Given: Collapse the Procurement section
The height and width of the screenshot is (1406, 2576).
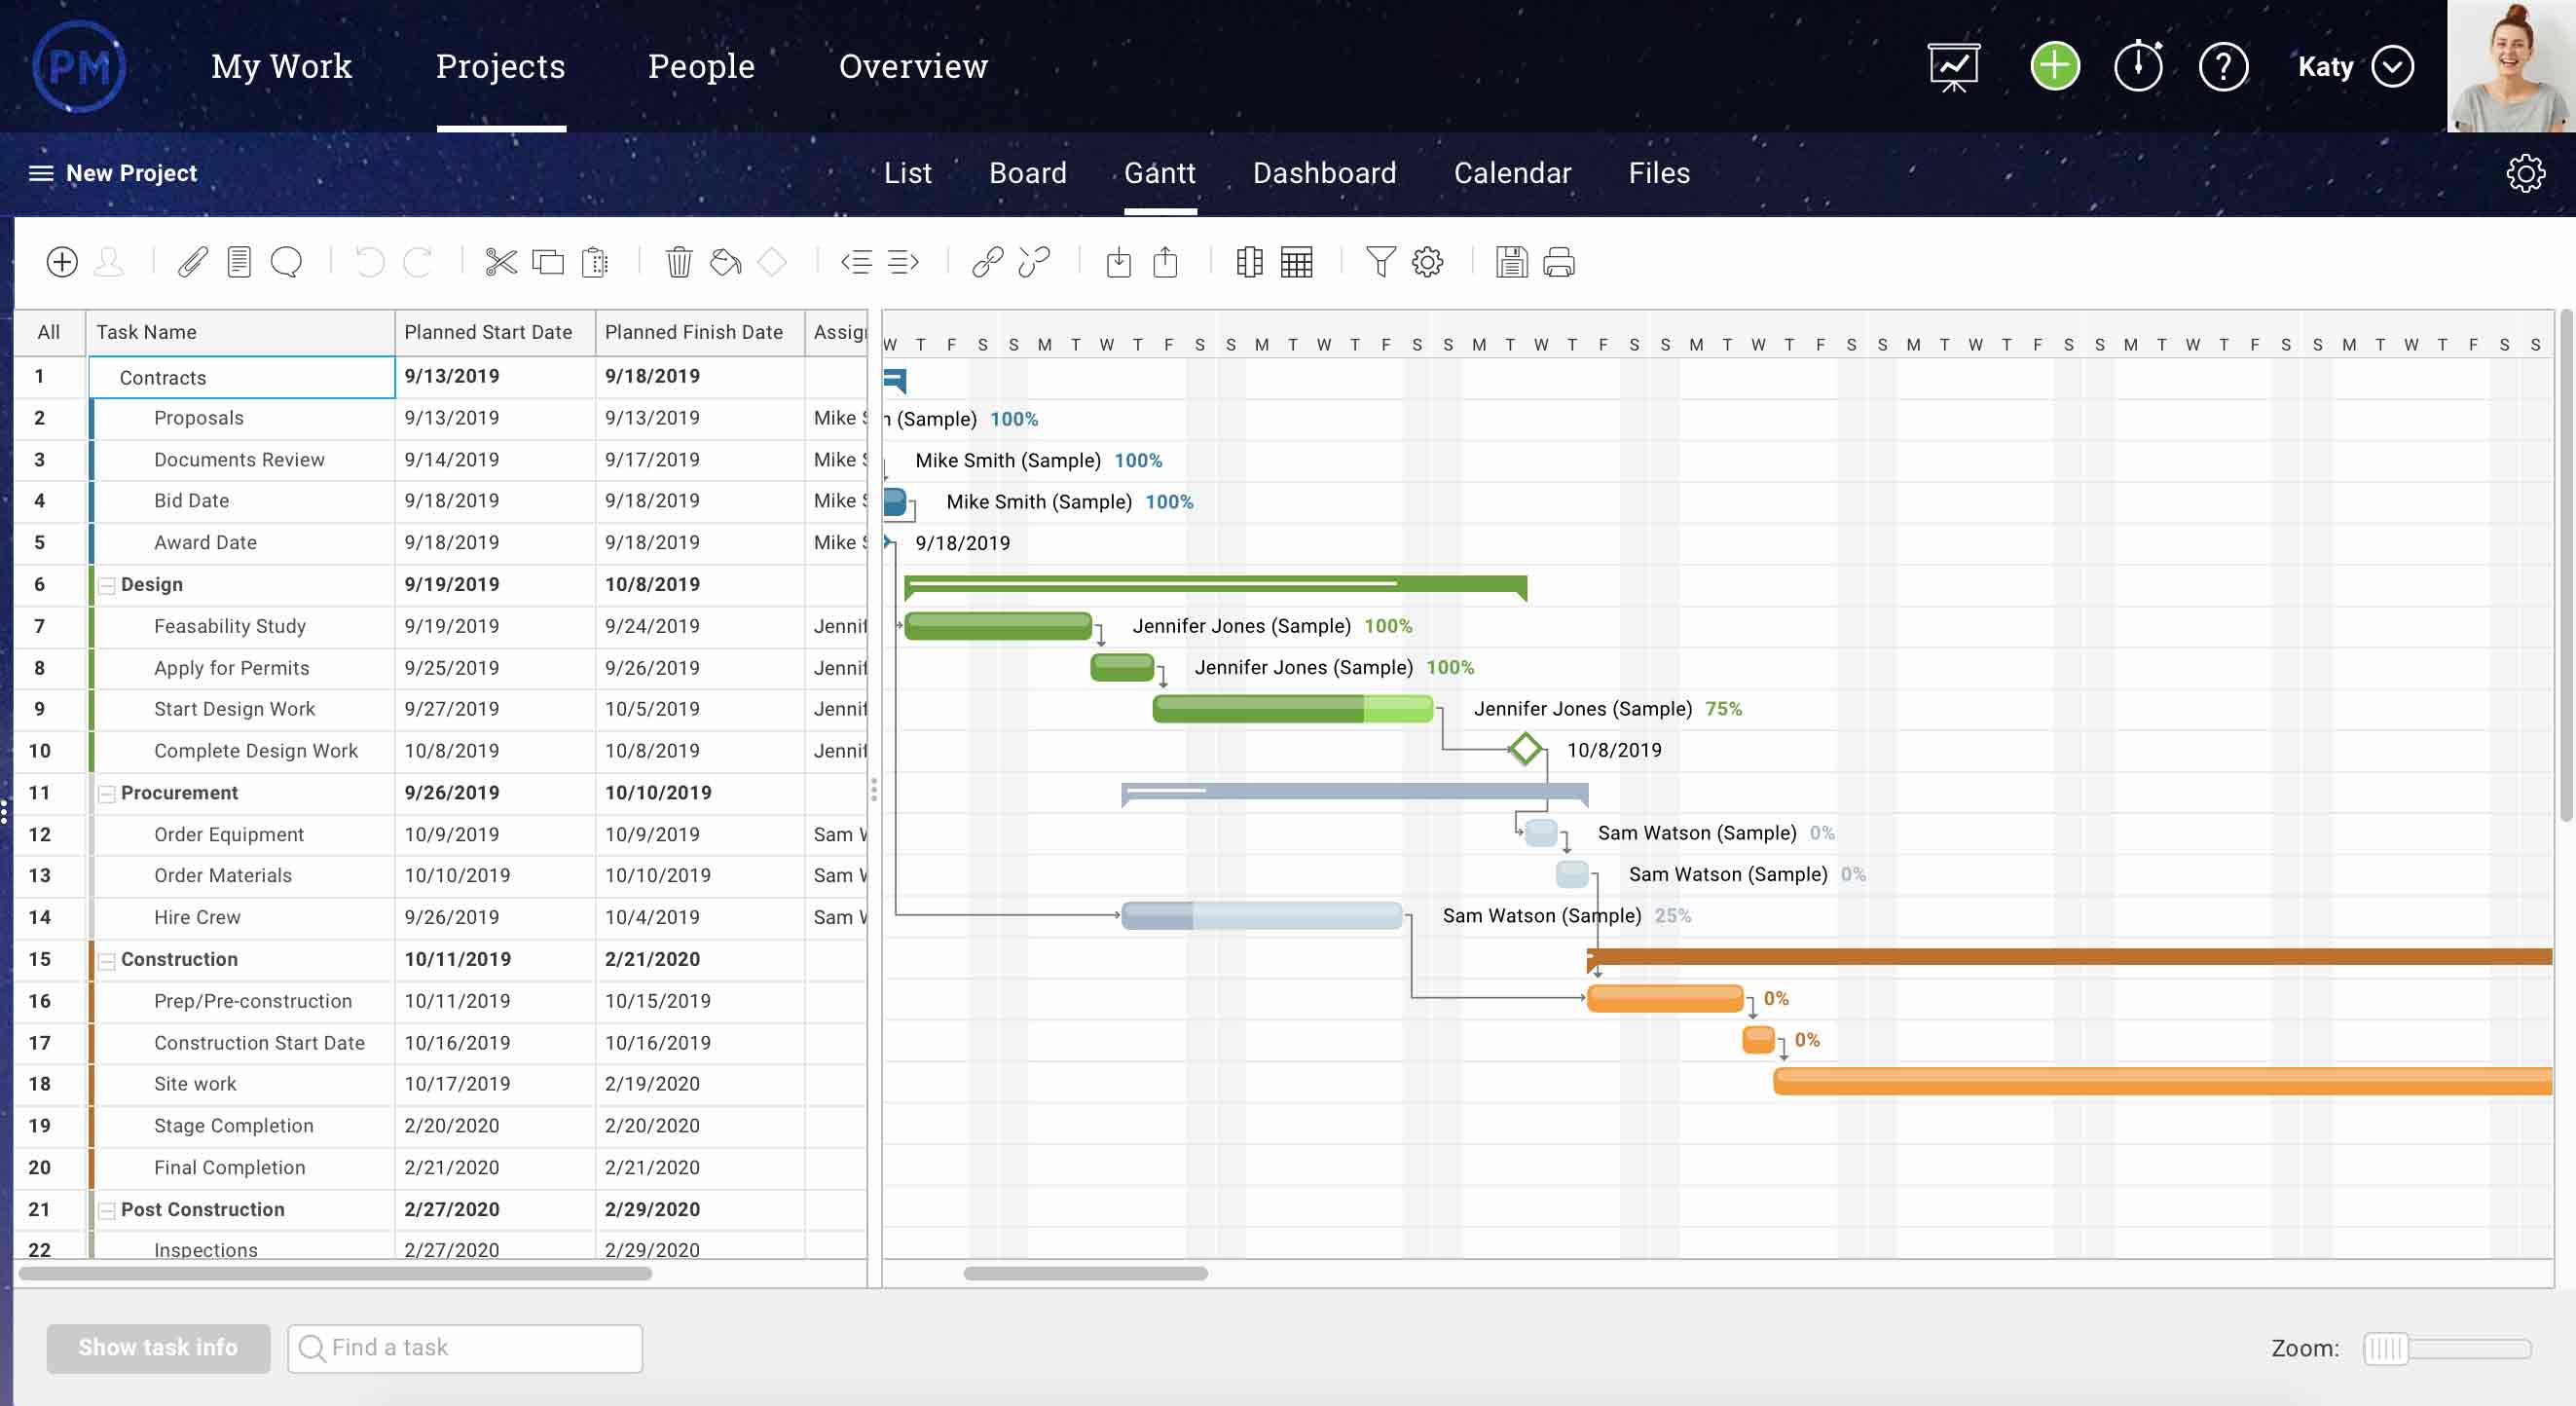Looking at the screenshot, I should 107,792.
